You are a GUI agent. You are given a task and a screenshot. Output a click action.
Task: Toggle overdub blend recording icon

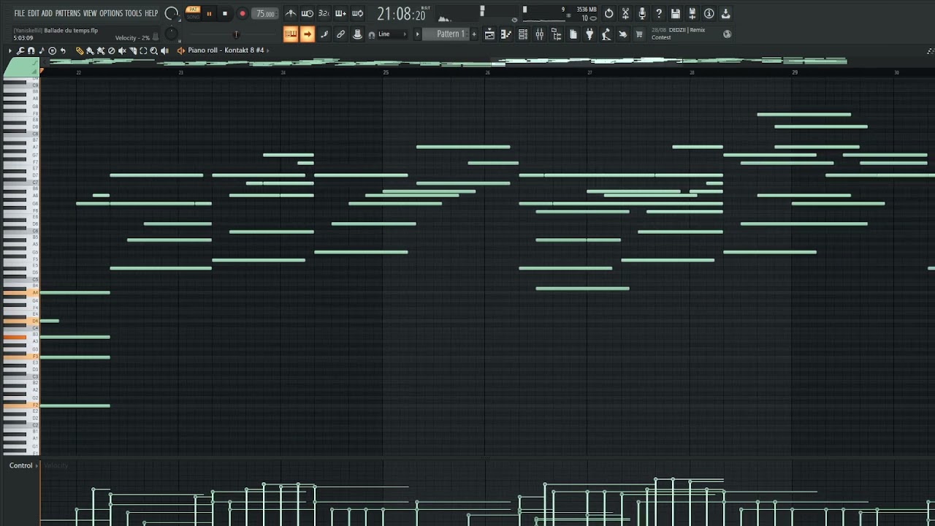340,14
